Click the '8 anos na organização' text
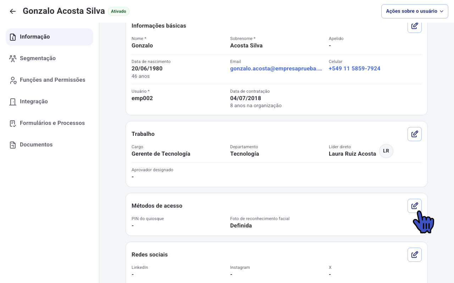This screenshot has width=454, height=283. pyautogui.click(x=256, y=106)
